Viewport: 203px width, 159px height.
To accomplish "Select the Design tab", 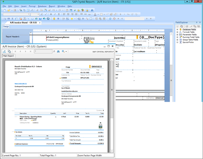I will [6, 26].
